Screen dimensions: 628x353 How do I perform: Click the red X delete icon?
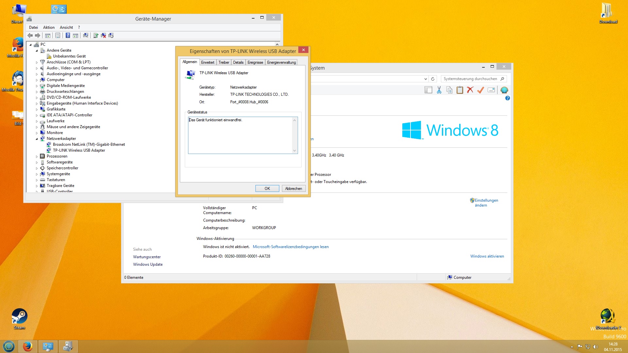(x=470, y=90)
